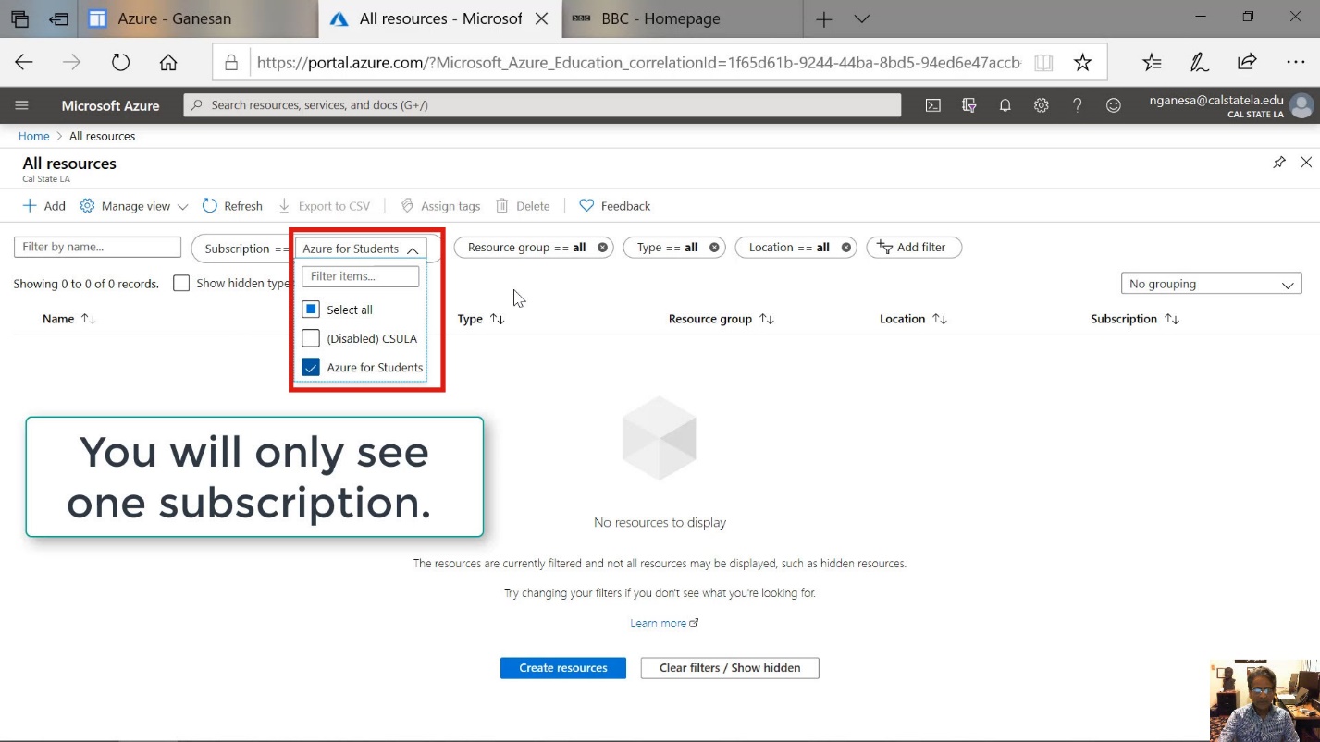Expand the No grouping dropdown
This screenshot has height=742, width=1320.
1210,285
